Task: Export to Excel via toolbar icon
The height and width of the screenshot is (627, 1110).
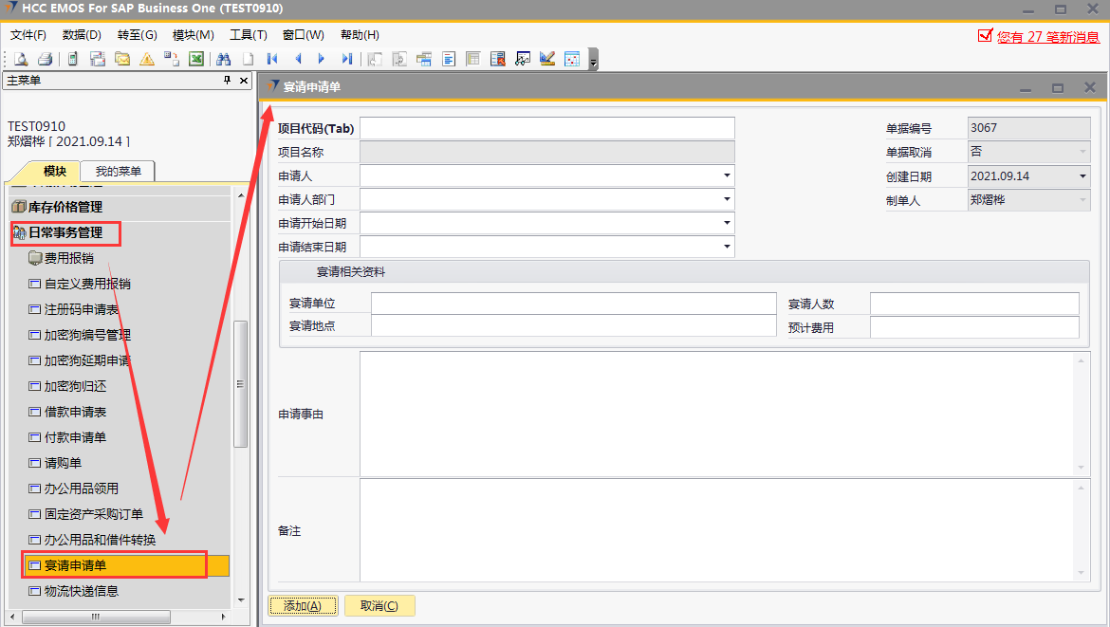Action: pyautogui.click(x=196, y=59)
